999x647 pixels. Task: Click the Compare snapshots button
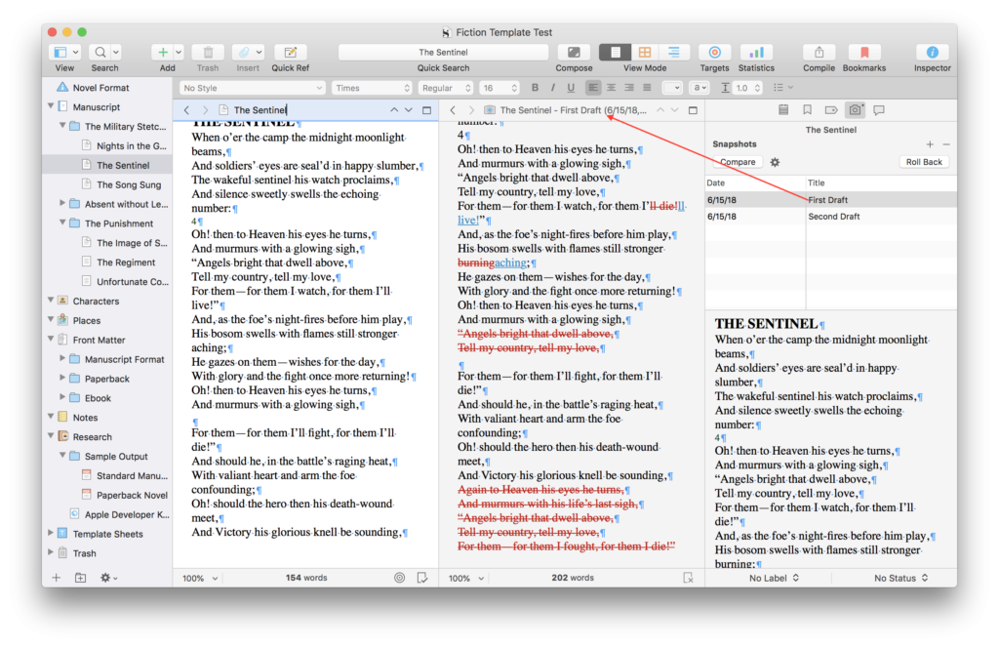pos(738,163)
